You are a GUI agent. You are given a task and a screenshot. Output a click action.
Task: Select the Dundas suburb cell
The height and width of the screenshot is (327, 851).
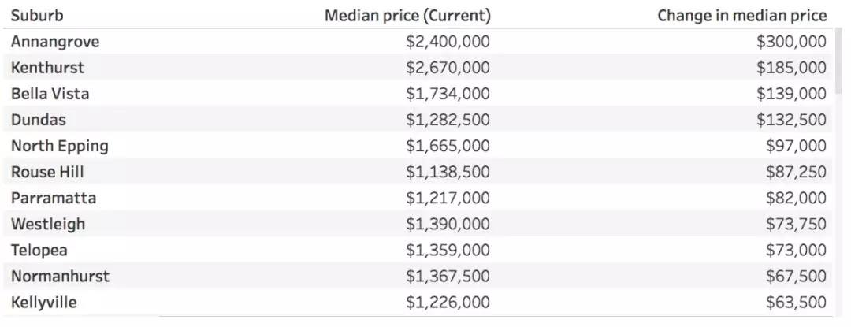pyautogui.click(x=39, y=120)
